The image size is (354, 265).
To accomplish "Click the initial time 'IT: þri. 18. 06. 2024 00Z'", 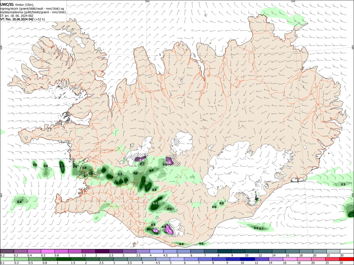I will pos(17,16).
